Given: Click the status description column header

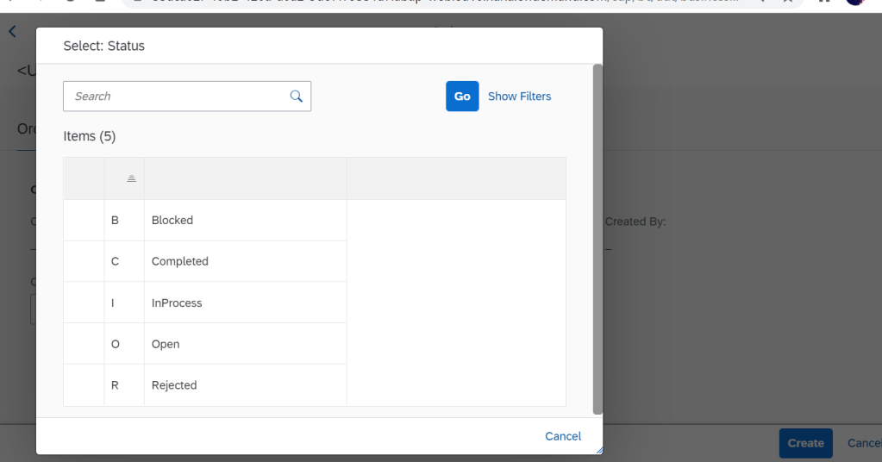Looking at the screenshot, I should (x=245, y=178).
